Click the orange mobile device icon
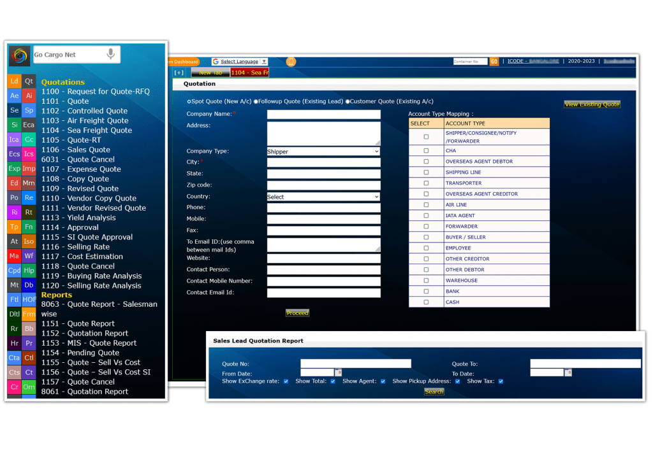The height and width of the screenshot is (473, 653). click(x=291, y=62)
